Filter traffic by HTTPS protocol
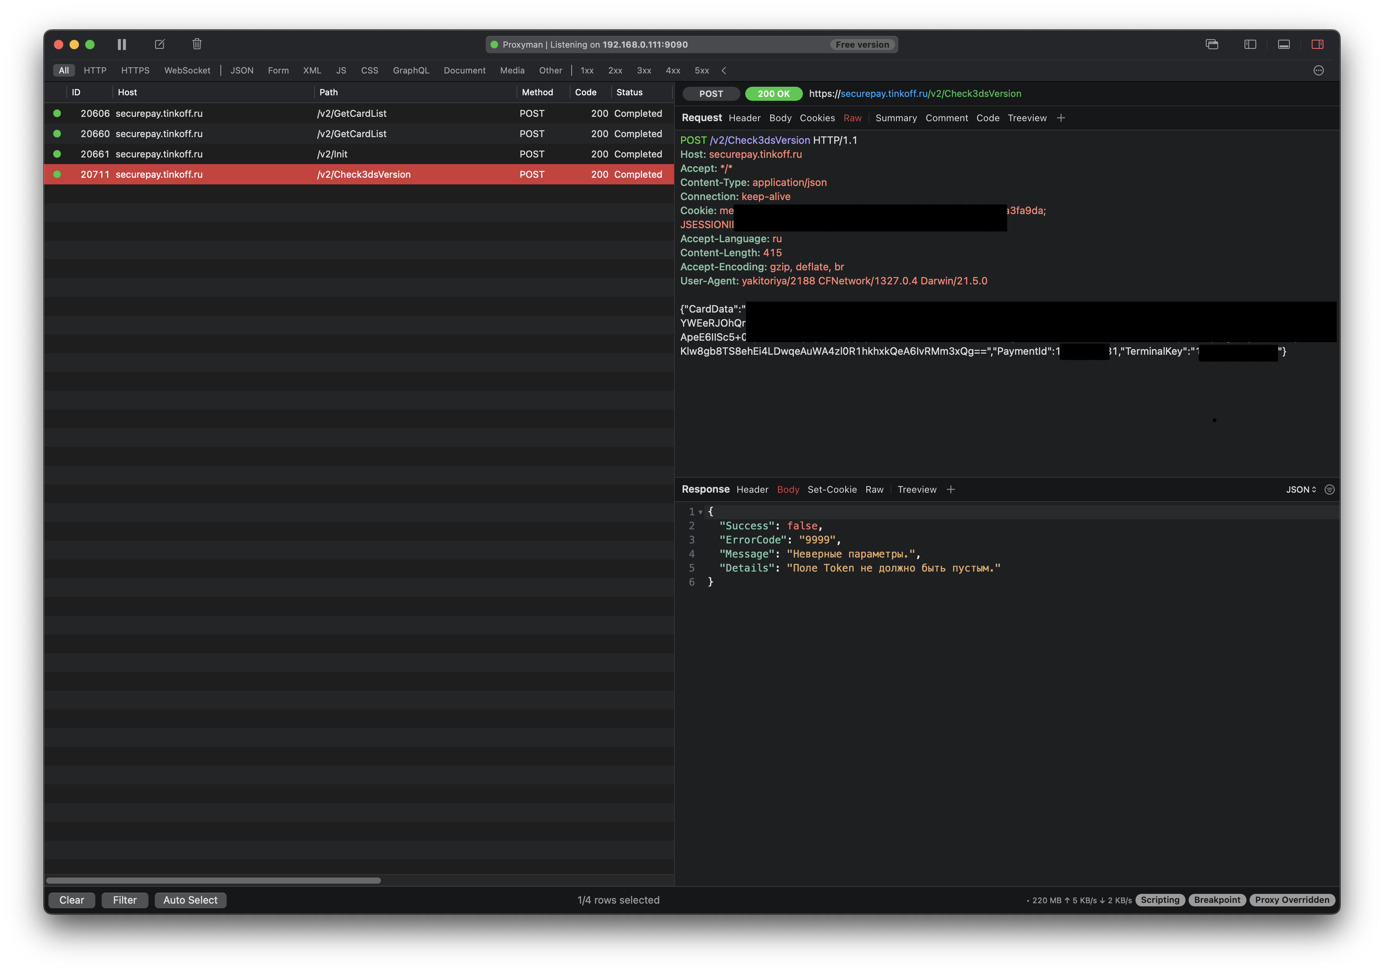This screenshot has width=1384, height=972. coord(135,70)
